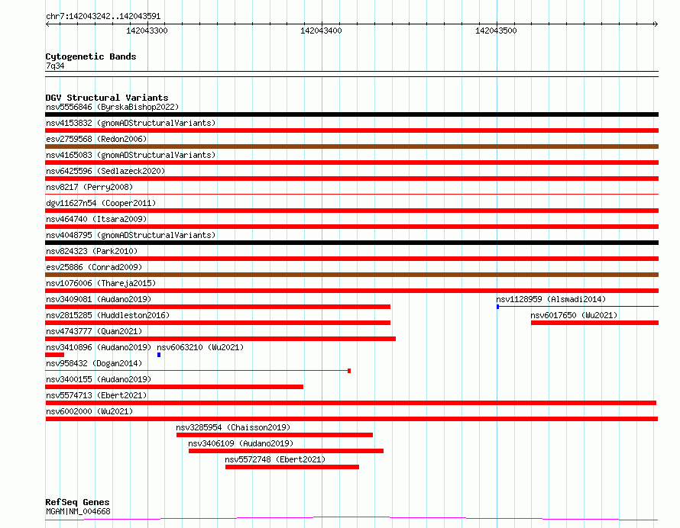Select the nsv6017650 (Wu2021) label
This screenshot has height=528, width=680.
574,315
